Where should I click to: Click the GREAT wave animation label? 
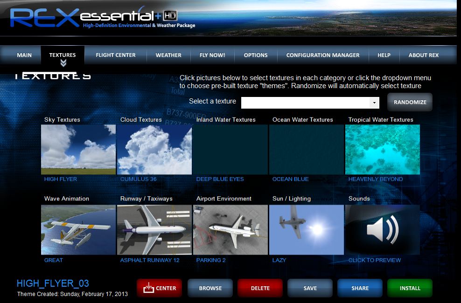point(54,260)
